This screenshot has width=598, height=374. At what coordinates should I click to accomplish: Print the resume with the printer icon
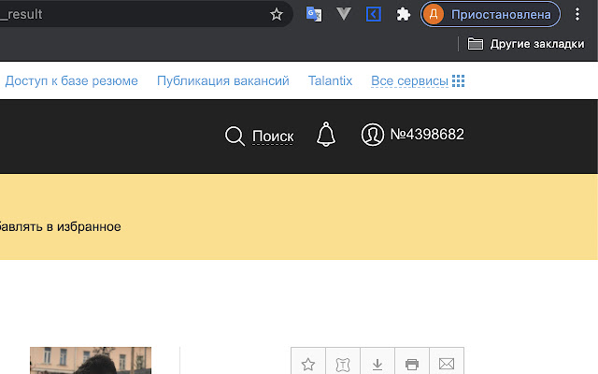(412, 364)
